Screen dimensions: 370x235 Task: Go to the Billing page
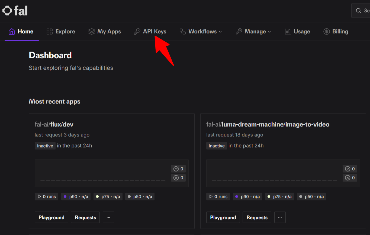coord(336,32)
